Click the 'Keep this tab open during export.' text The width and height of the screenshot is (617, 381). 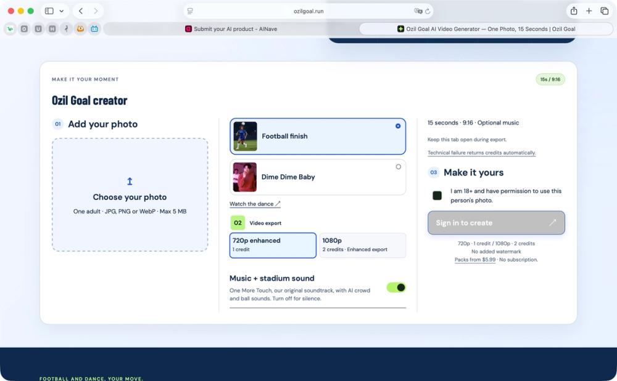pos(467,139)
